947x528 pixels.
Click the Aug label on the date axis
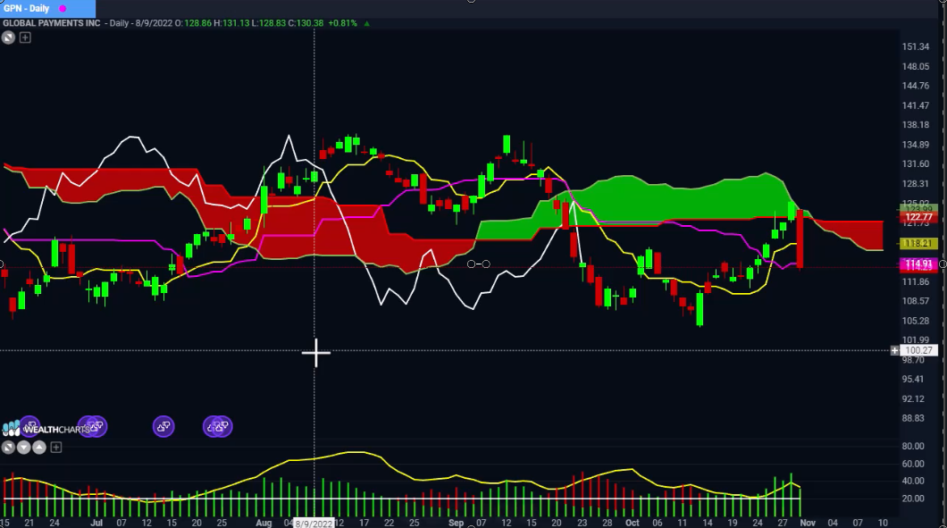[264, 523]
